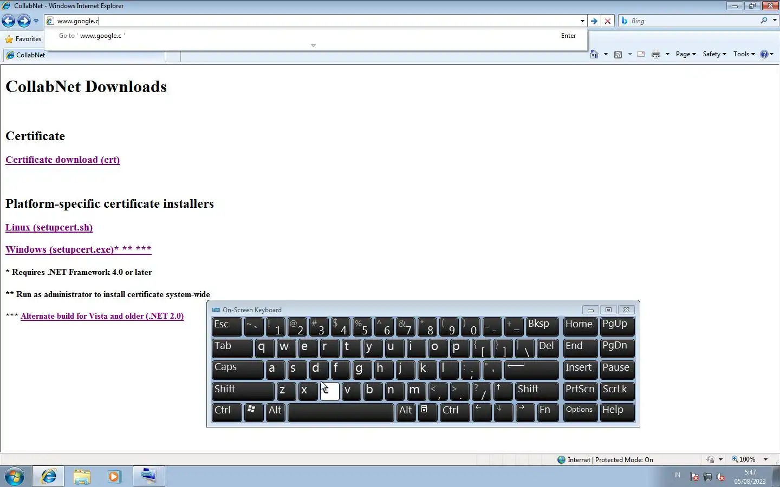Tap the down arrow key on the On-Screen Keyboard
This screenshot has height=487, width=780.
tap(503, 412)
